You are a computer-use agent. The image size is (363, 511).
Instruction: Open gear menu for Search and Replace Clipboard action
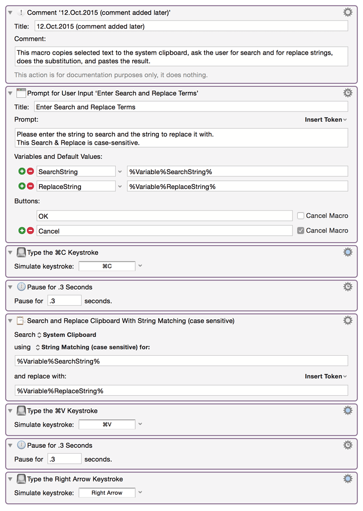coord(348,320)
